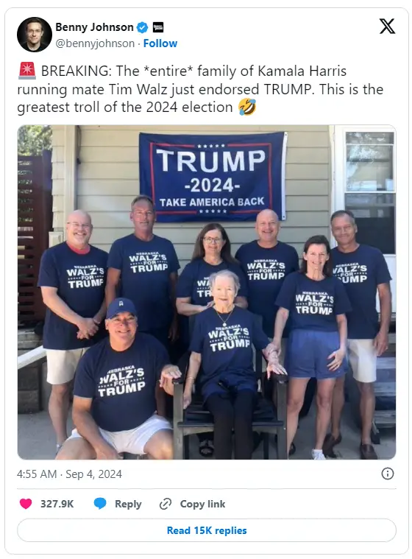This screenshot has width=412, height=559.
Task: Click the Reply text label
Action: click(128, 504)
